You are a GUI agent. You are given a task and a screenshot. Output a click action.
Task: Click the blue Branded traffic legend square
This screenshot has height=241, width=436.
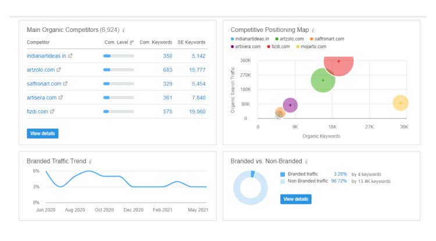pyautogui.click(x=283, y=174)
